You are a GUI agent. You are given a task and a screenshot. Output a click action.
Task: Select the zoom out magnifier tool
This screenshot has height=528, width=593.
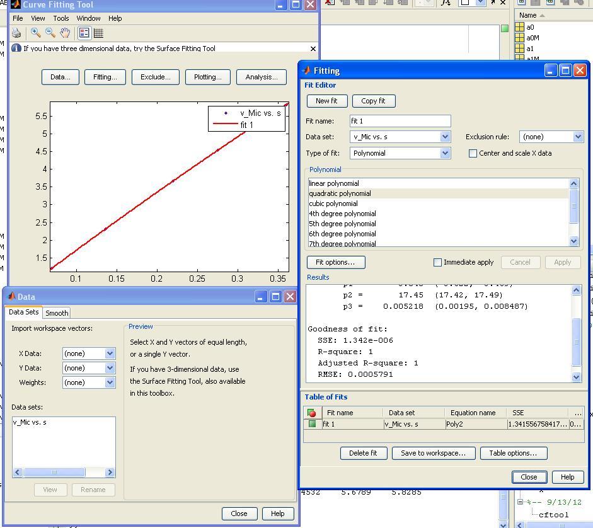pyautogui.click(x=50, y=33)
